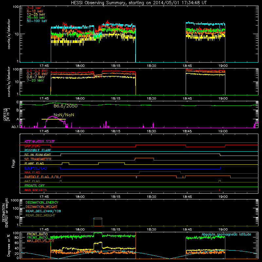This screenshot has height=262, width=262.
Task: Click the vertical Flags axis title
Action: click(x=13, y=163)
